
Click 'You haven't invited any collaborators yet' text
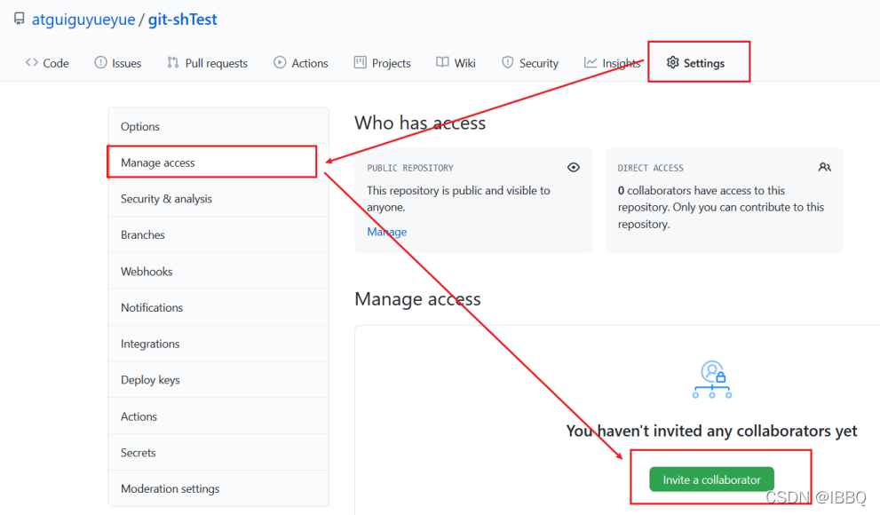point(711,431)
